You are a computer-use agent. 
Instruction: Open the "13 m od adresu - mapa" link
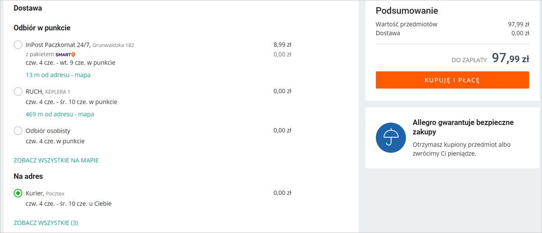coord(58,75)
